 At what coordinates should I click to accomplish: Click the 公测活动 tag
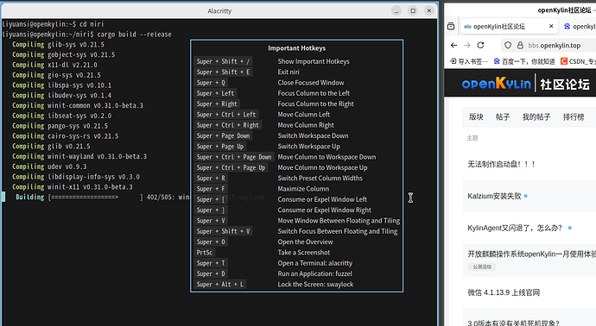[x=482, y=266]
